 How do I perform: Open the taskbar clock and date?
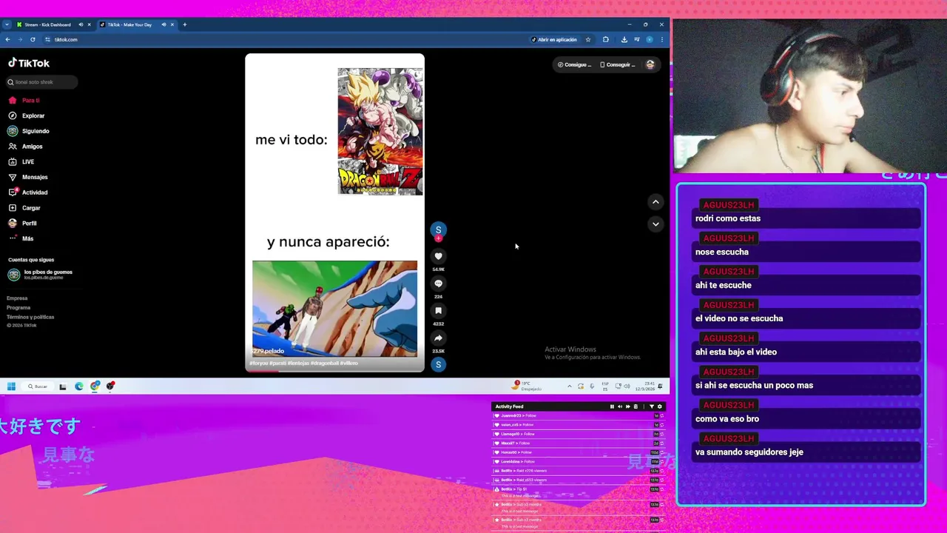pos(645,386)
